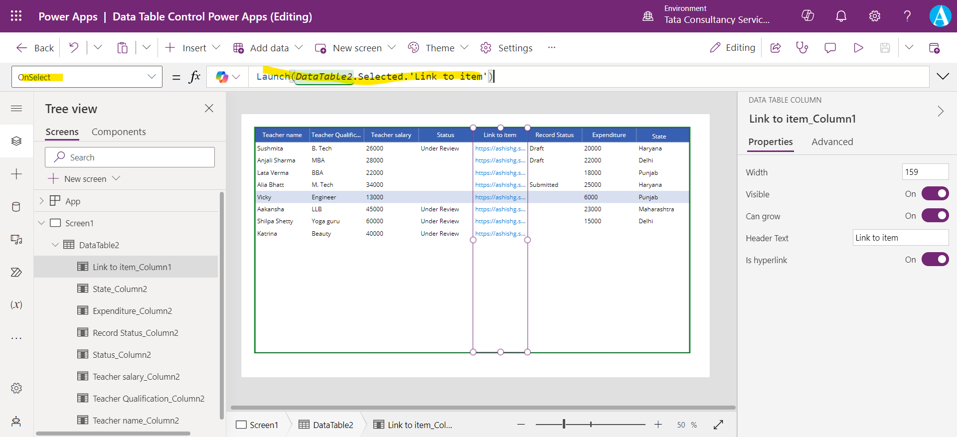Click the Header Text input field

[x=900, y=238]
